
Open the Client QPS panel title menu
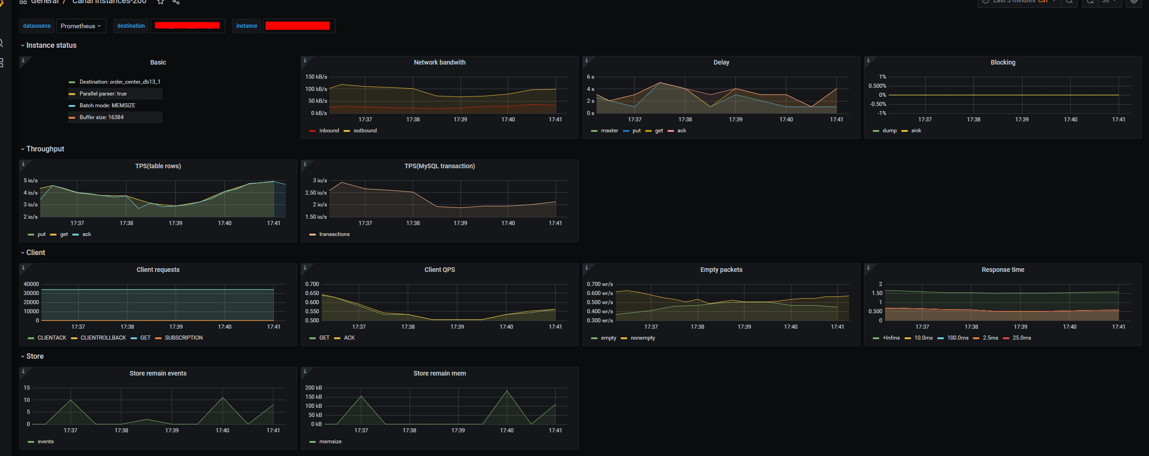(x=440, y=270)
